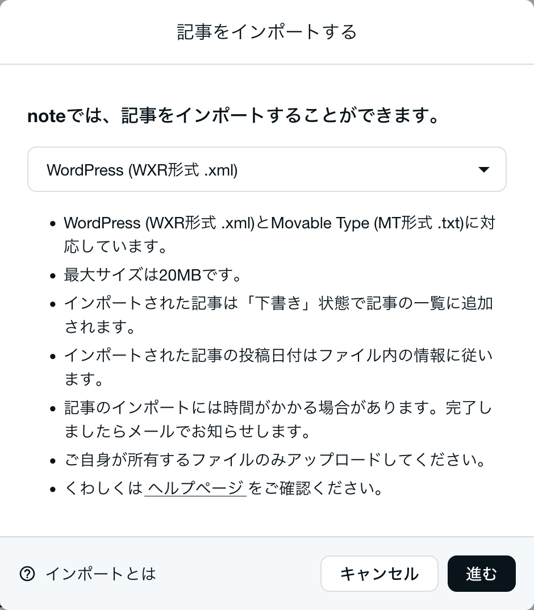The width and height of the screenshot is (534, 610).
Task: Click the くわしくは text before the help link
Action: point(104,488)
